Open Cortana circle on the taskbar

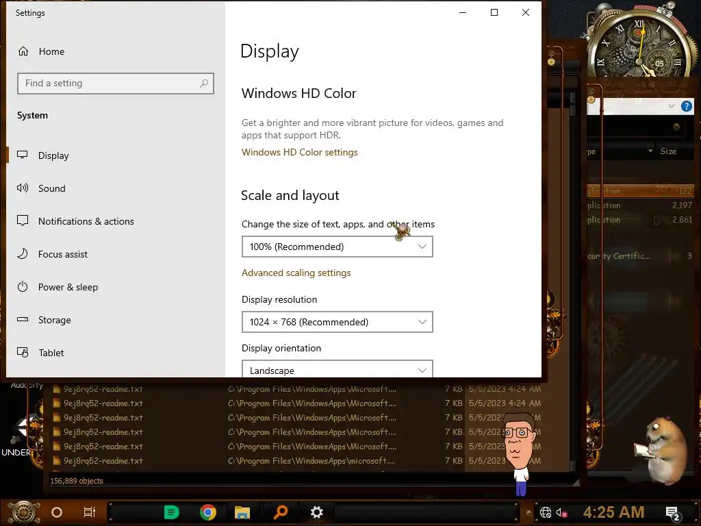(57, 512)
